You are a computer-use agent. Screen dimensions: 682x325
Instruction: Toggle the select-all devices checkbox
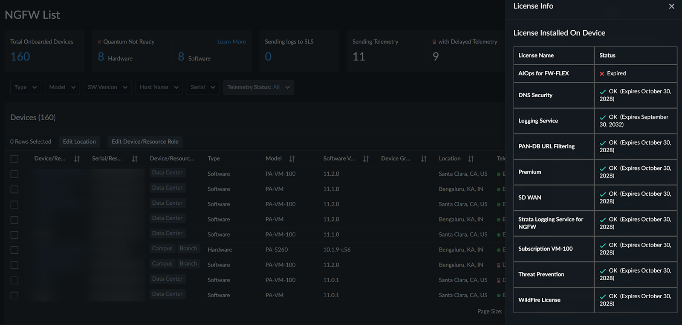pos(14,159)
